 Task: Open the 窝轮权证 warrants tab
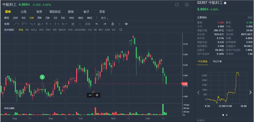(x=55, y=12)
